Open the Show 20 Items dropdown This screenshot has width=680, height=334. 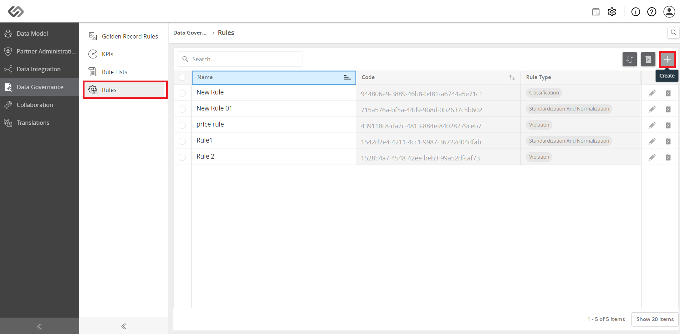point(655,319)
